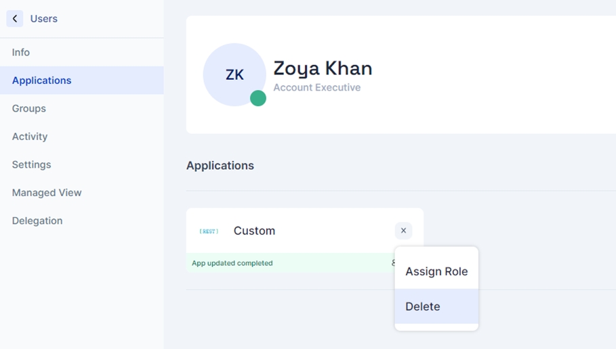Click the App updated completed status

(232, 263)
